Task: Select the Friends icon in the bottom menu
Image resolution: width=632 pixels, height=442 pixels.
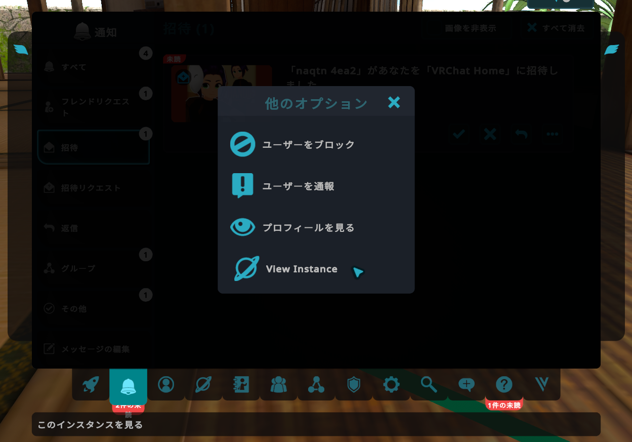Action: coord(278,385)
